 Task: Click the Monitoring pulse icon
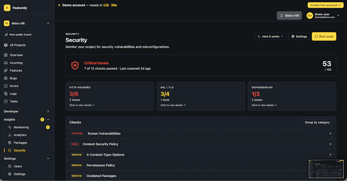[x=10, y=127]
